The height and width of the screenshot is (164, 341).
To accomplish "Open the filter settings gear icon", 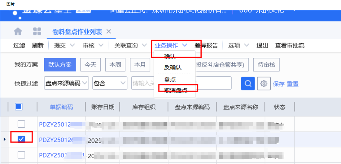I will pyautogui.click(x=264, y=83).
